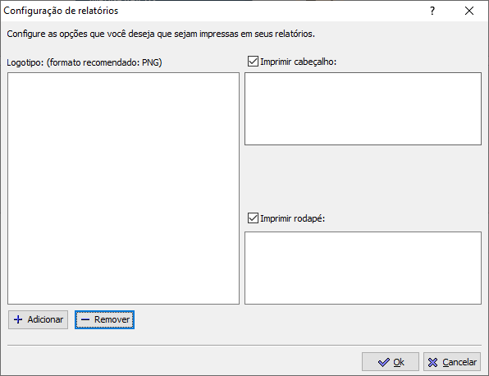This screenshot has height=376, width=489.
Task: Click the checkmark icon on Ok
Action: click(384, 362)
